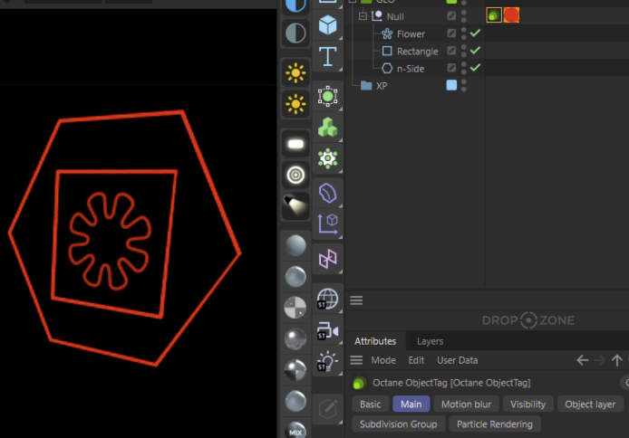The width and height of the screenshot is (629, 438).
Task: Open the Subdivision Group tab
Action: (399, 424)
